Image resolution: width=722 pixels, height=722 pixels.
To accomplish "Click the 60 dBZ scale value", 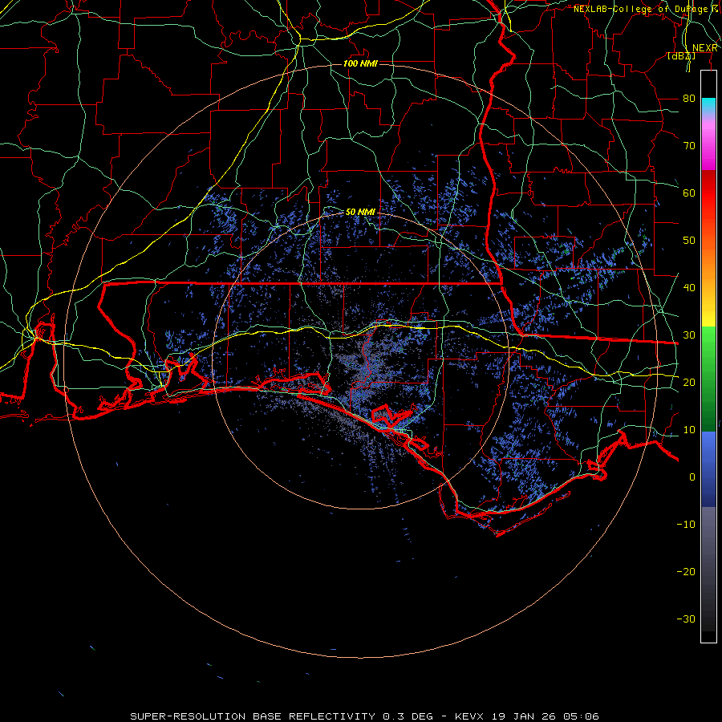I will click(x=689, y=193).
